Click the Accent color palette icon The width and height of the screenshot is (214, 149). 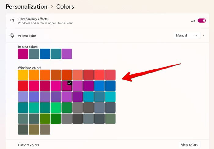(x=12, y=36)
